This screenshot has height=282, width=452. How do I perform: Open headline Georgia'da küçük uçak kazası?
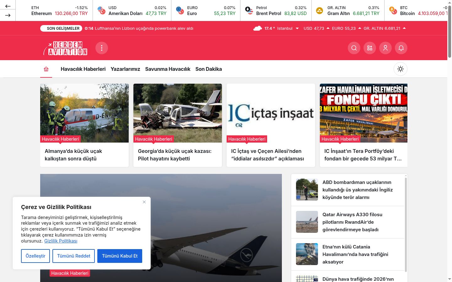[x=175, y=155]
